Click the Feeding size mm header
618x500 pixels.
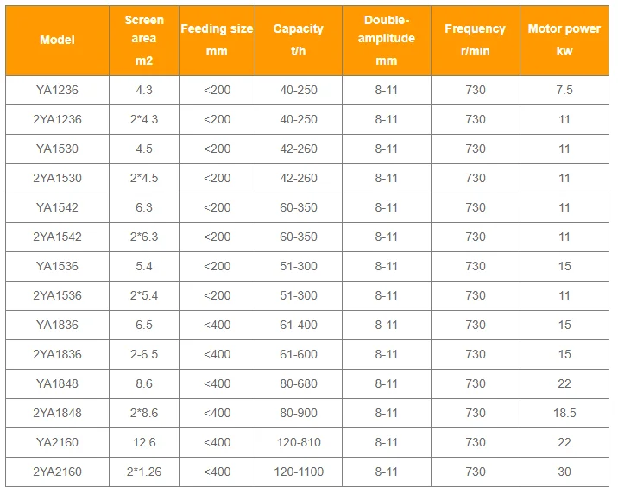(217, 40)
